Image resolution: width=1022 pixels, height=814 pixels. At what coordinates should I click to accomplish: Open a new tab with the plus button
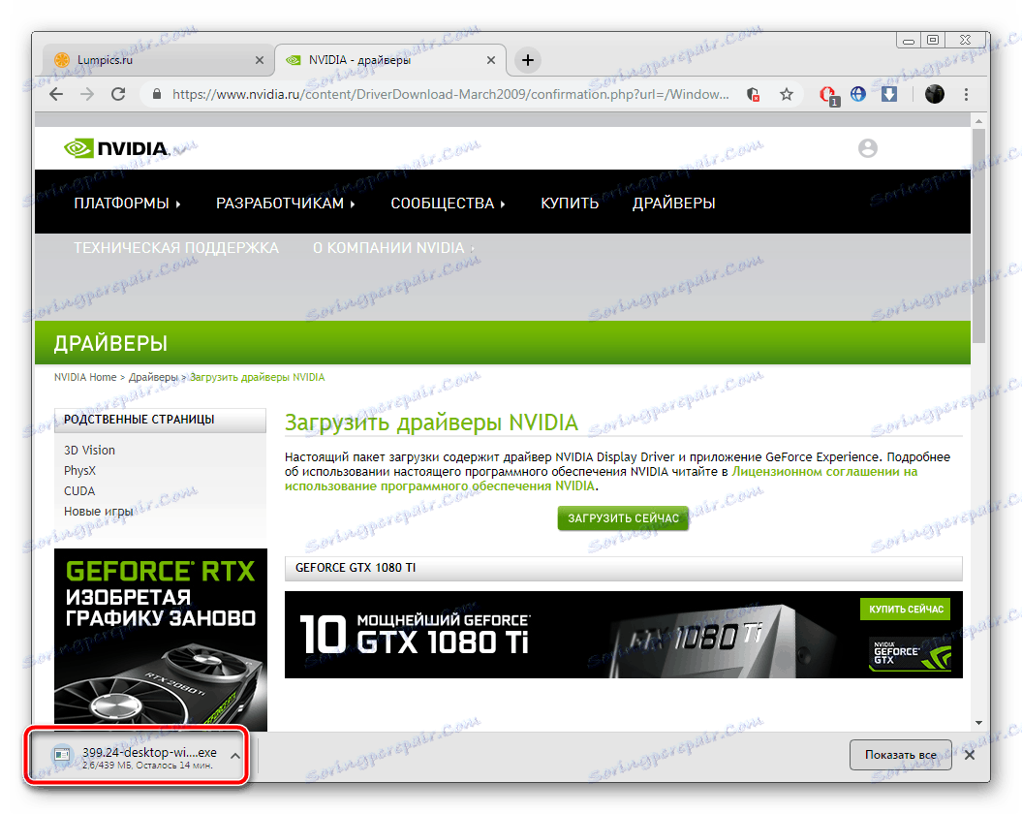click(x=528, y=60)
